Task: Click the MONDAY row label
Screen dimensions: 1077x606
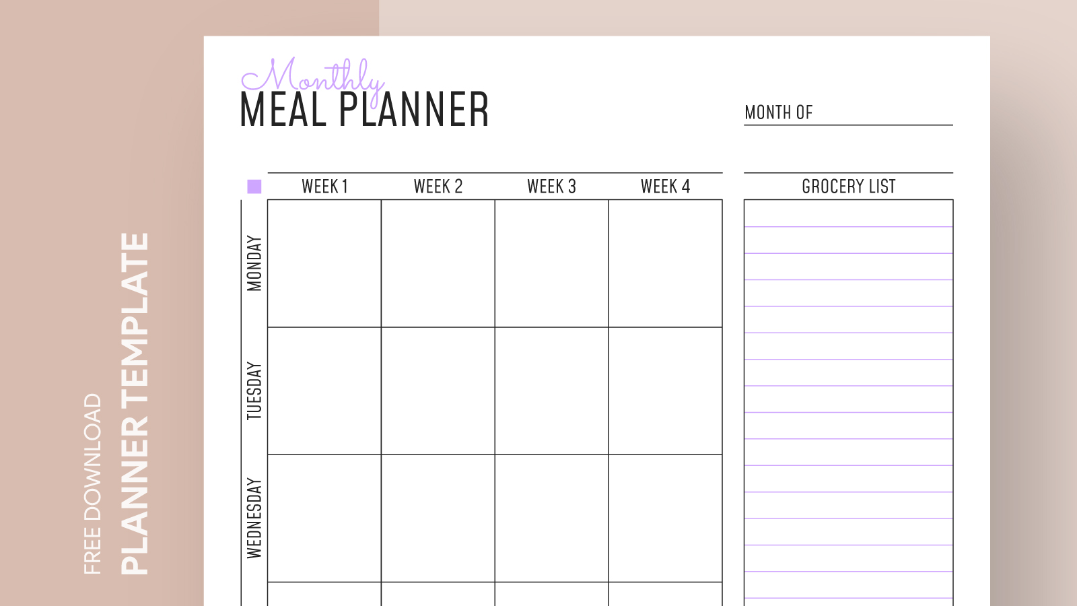Action: [x=254, y=263]
